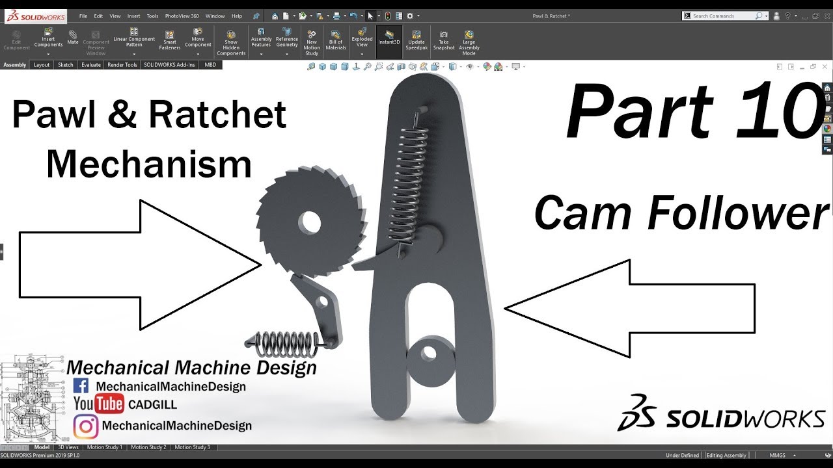This screenshot has width=833, height=468.
Task: Expand Undo history dropdown arrow
Action: pos(361,16)
